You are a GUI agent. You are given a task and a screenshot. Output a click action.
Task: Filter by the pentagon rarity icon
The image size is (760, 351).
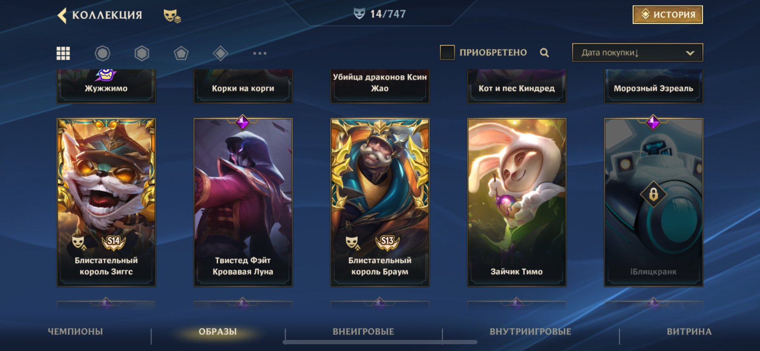click(181, 53)
